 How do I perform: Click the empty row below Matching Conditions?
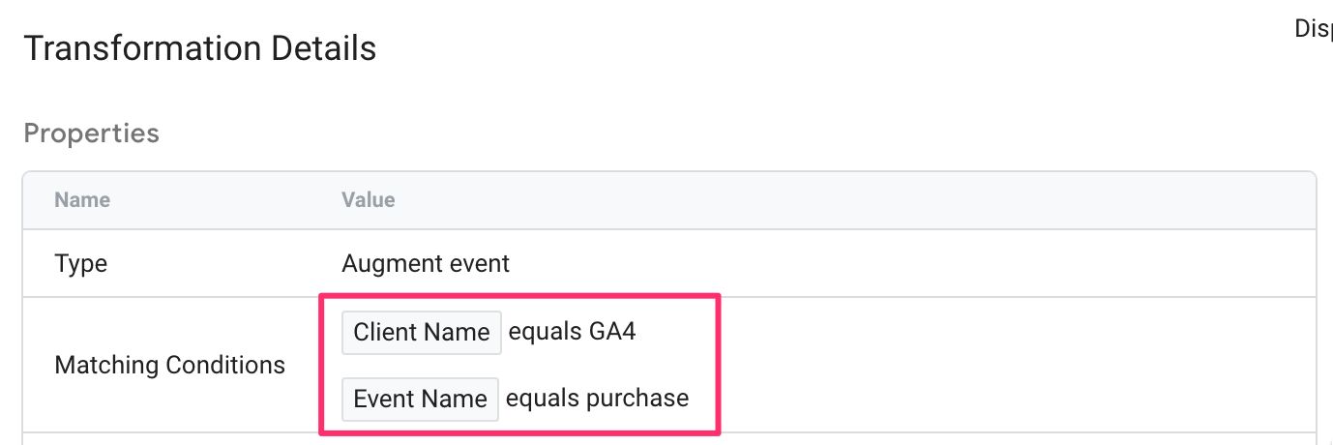pos(669,438)
